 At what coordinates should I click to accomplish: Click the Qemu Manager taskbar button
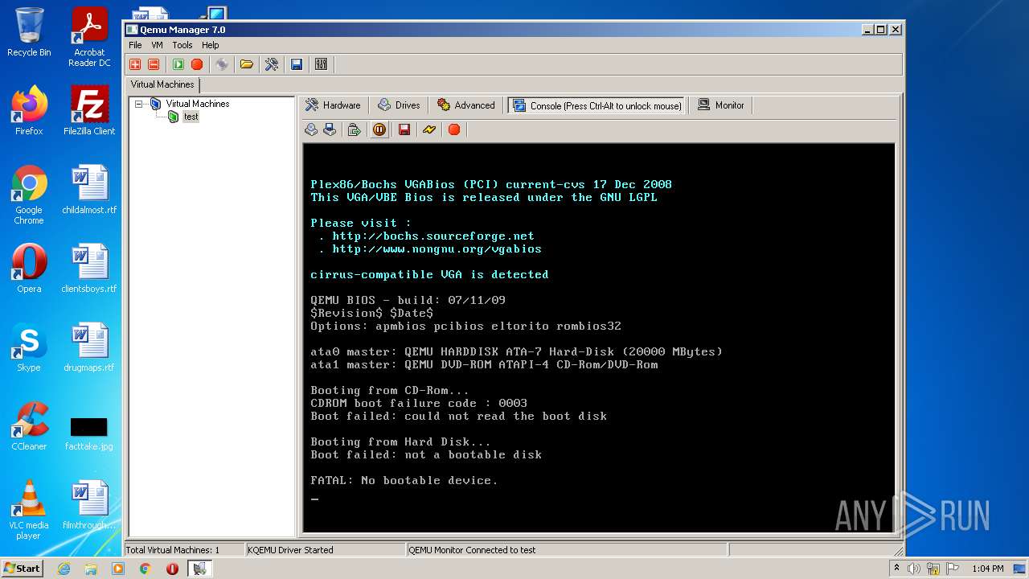point(200,569)
